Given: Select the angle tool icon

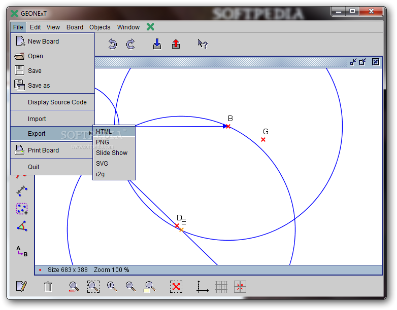Looking at the screenshot, I should pyautogui.click(x=22, y=226).
